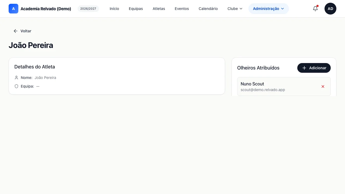Remove Nuno Scout with the red X
This screenshot has height=194, width=345.
(x=323, y=86)
